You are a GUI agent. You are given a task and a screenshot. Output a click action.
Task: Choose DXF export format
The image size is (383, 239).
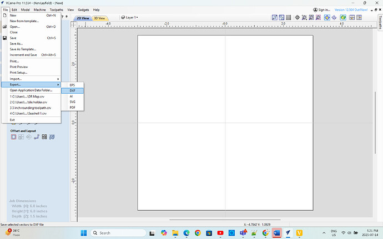72,90
